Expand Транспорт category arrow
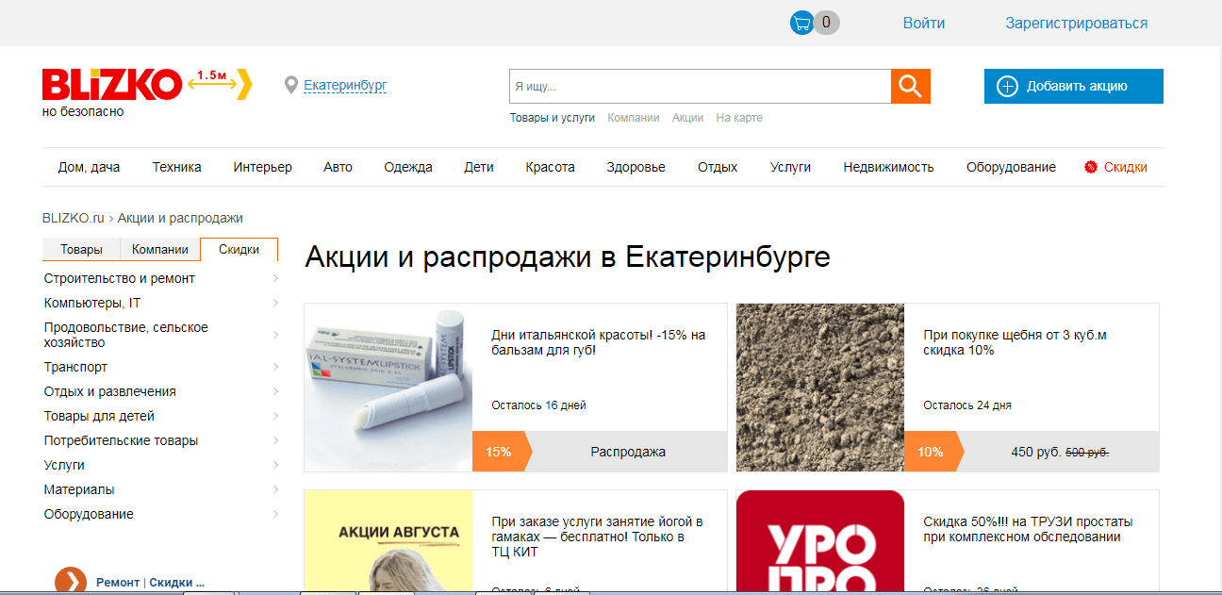The width and height of the screenshot is (1222, 595). (275, 367)
